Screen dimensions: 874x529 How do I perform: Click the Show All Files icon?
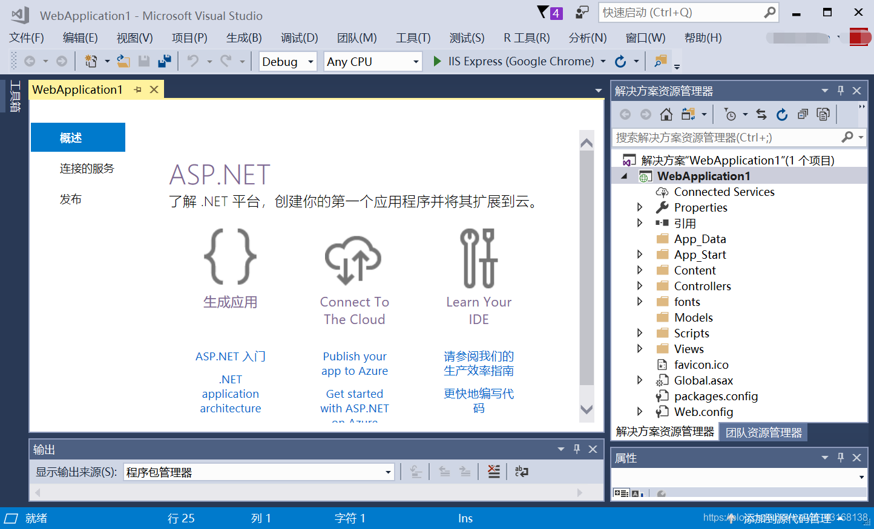click(823, 114)
